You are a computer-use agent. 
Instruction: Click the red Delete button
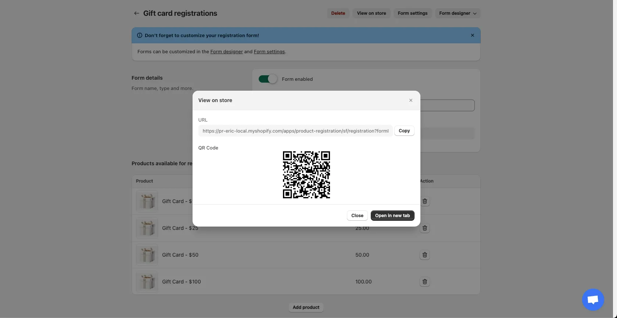tap(338, 13)
